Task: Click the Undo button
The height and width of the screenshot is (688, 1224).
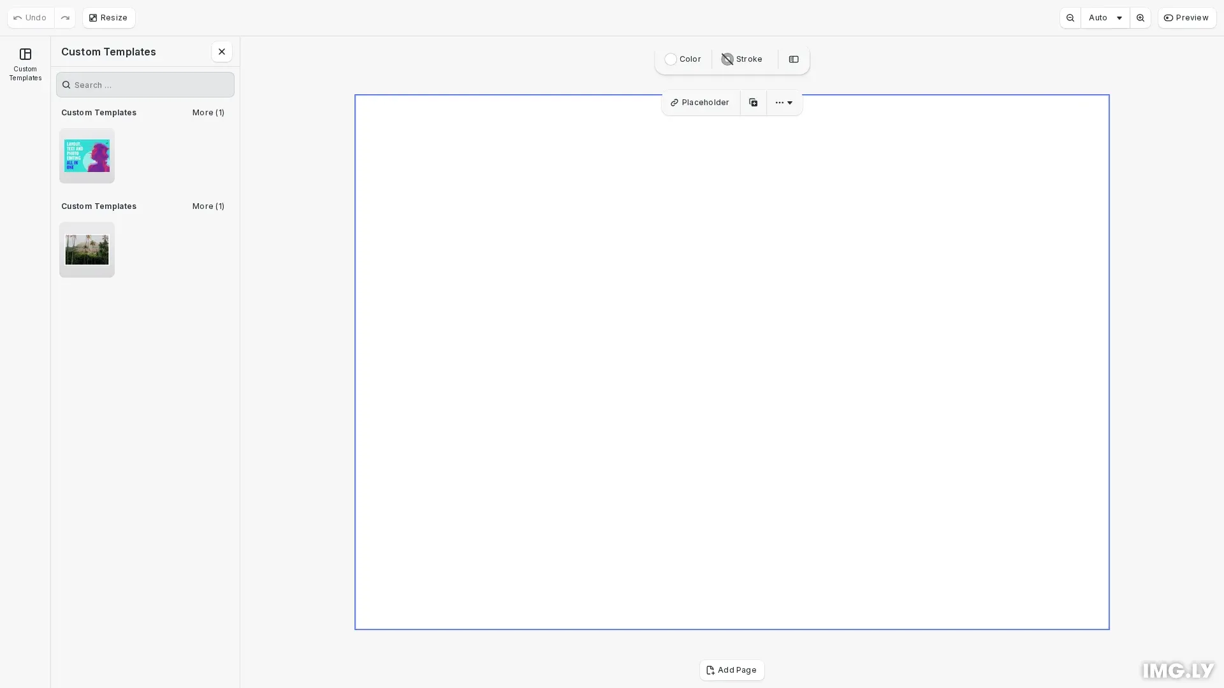Action: (x=31, y=18)
